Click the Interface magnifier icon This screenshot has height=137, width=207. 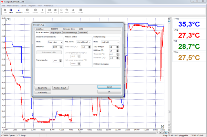(x=19, y=10)
